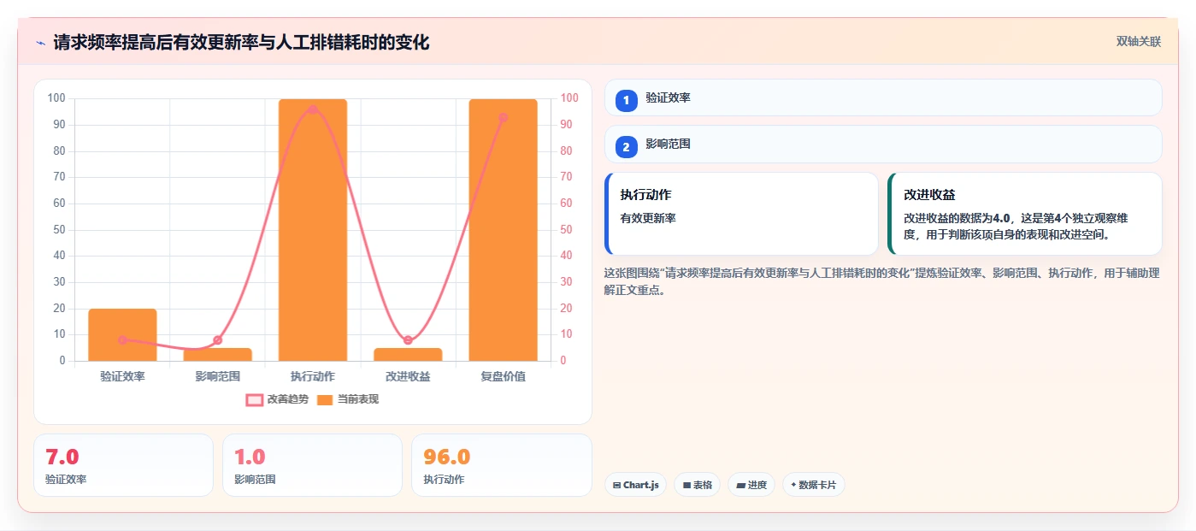Viewport: 1196px width, 531px height.
Task: Select the number 1 badge for 验证效率
Action: click(x=626, y=100)
